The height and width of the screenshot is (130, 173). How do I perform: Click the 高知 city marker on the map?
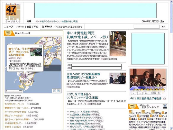point(55,57)
